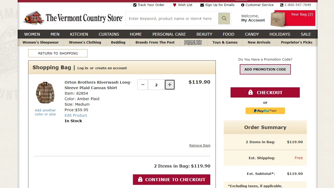This screenshot has height=188, width=334.
Task: Open the Orton Brothers Riverwash shirt title
Action: point(98,85)
